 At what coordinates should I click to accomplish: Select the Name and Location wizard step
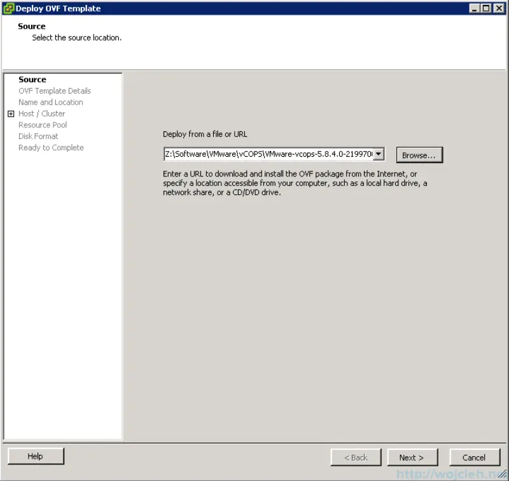point(50,102)
